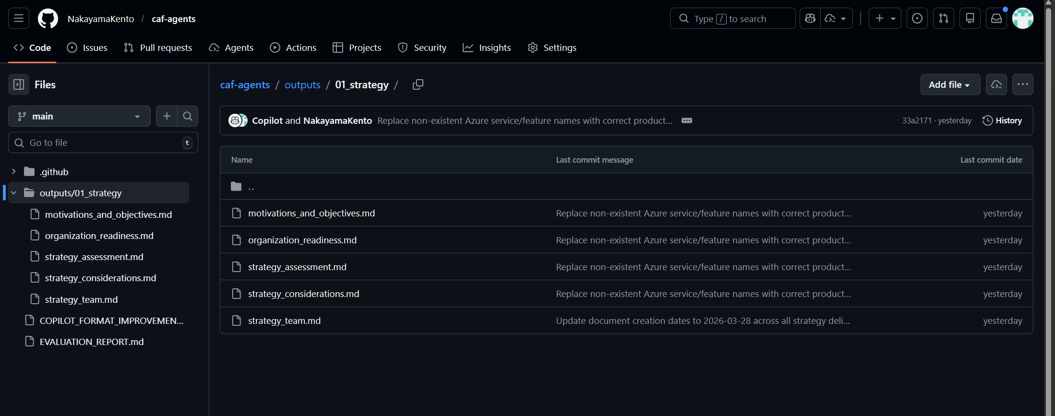The image size is (1055, 416).
Task: Open the notifications inbox
Action: pos(996,19)
